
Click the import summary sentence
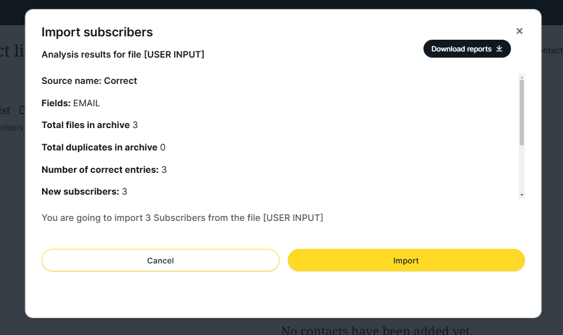(x=182, y=218)
